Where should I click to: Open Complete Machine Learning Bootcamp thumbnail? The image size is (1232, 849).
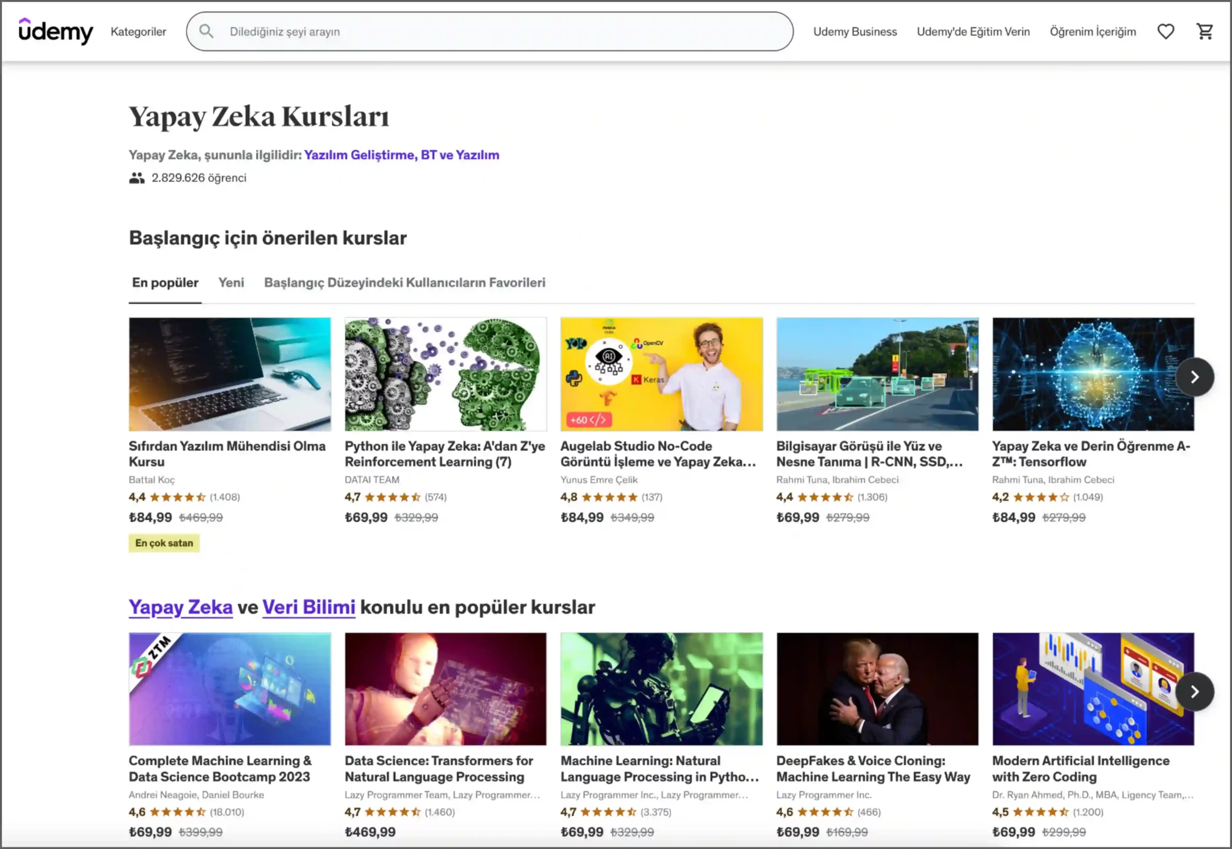tap(230, 689)
